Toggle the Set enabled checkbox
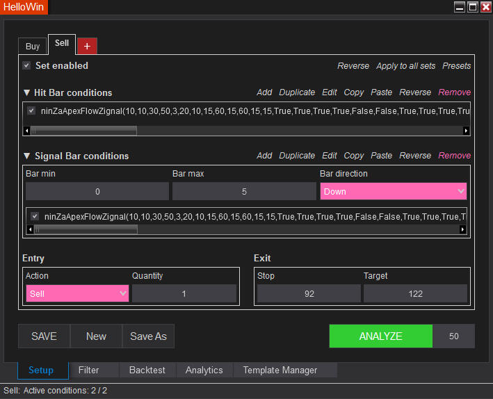 click(x=26, y=66)
